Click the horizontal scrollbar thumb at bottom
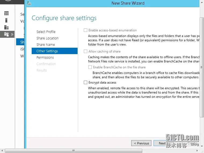204x153 pixels. point(74,151)
